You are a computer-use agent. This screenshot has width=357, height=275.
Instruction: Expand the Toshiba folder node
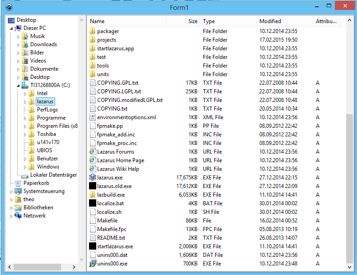[25, 135]
